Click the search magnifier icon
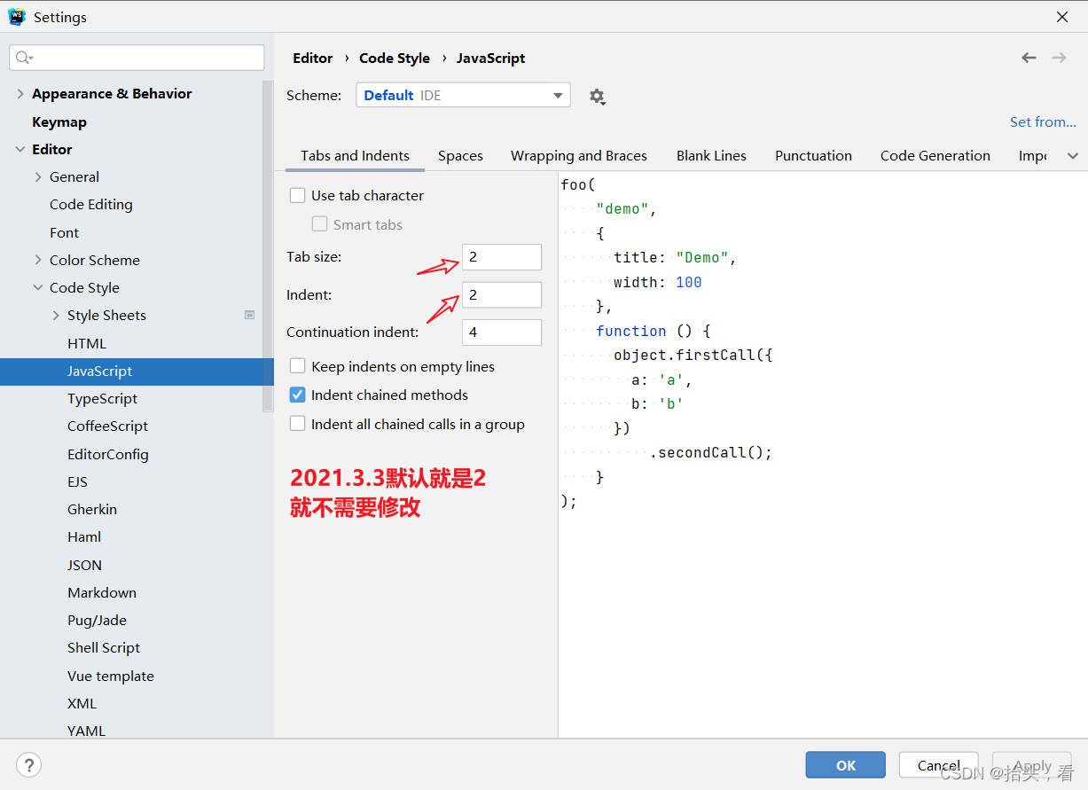The height and width of the screenshot is (790, 1088). (24, 58)
